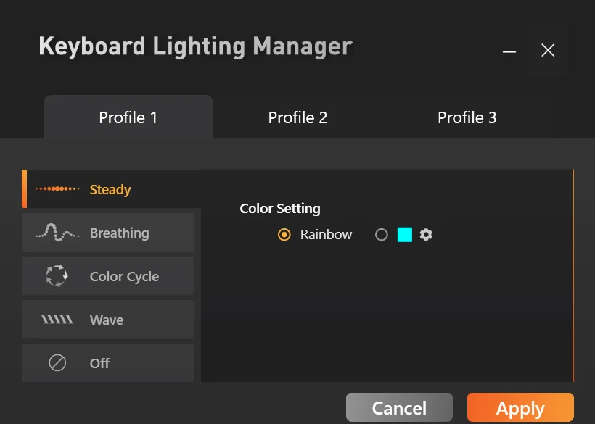Click the Breathing waveform icon
The width and height of the screenshot is (595, 424).
57,232
